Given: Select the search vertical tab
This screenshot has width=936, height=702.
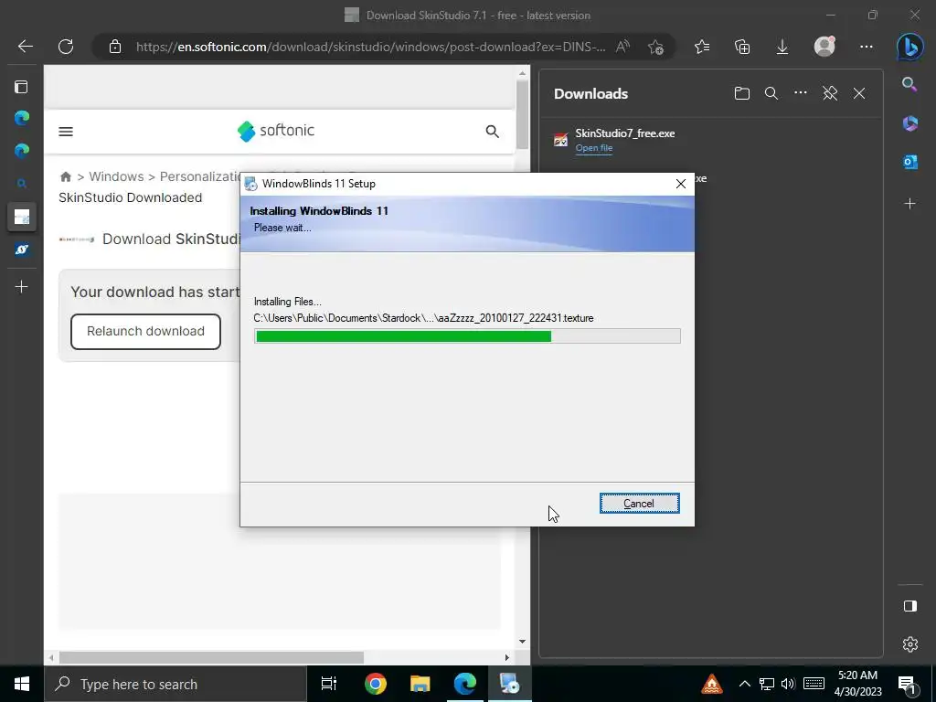Looking at the screenshot, I should pyautogui.click(x=22, y=184).
